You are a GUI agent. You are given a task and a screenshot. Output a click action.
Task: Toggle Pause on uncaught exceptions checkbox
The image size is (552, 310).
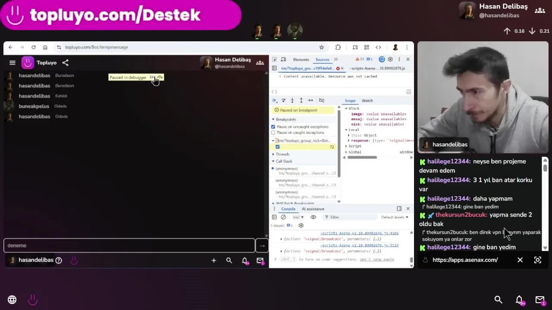273,127
